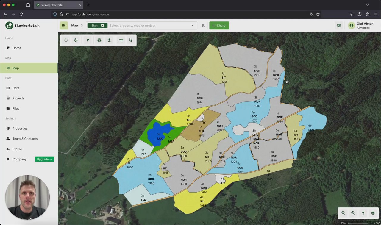Bookmark this page with the star icon
Image resolution: width=381 pixels, height=225 pixels.
tap(318, 14)
